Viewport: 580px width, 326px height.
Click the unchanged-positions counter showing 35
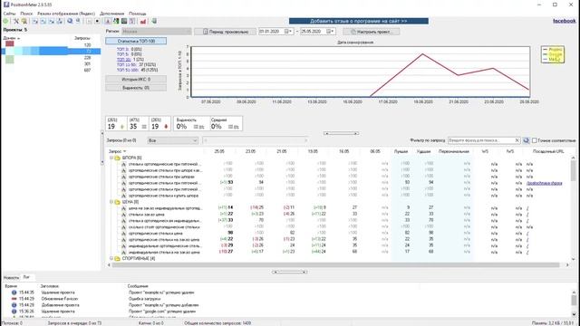139,124
